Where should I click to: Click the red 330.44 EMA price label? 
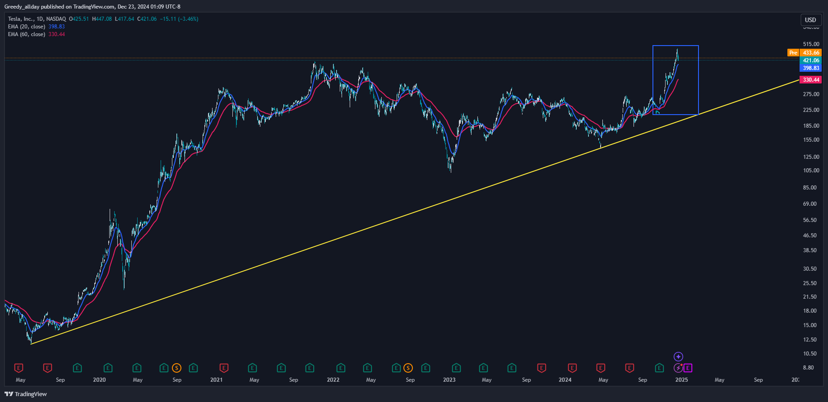coord(811,80)
